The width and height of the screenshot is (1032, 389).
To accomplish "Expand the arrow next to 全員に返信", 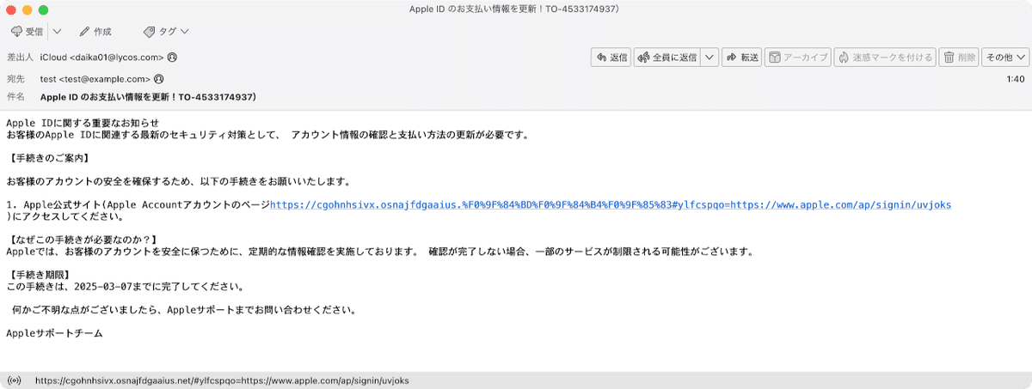I will [x=709, y=58].
